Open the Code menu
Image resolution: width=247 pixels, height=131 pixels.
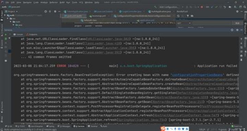36,2
